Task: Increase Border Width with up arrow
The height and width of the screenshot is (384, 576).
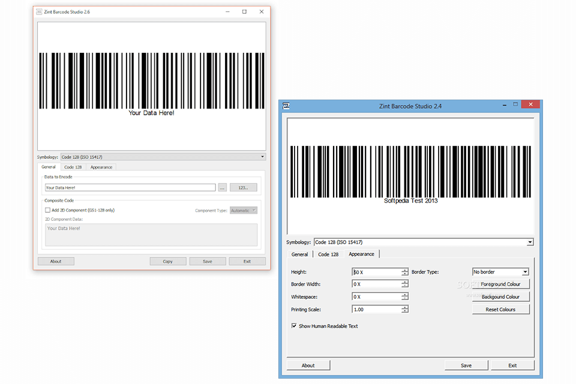Action: click(405, 282)
